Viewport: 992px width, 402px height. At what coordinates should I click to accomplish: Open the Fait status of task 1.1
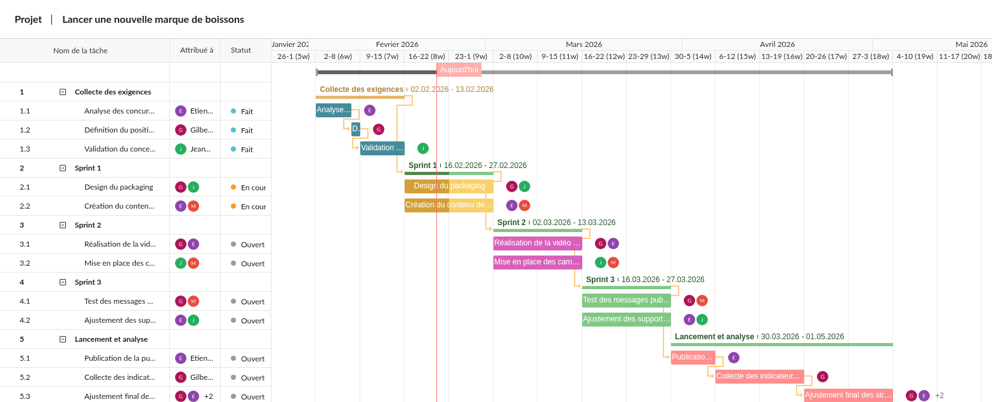(x=246, y=112)
